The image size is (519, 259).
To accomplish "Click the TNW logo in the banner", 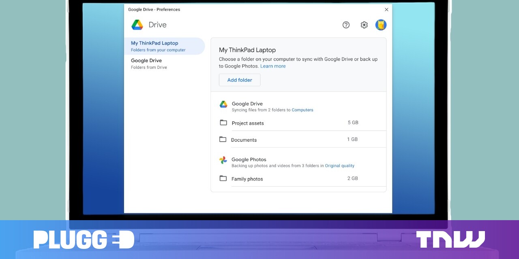I will coord(450,240).
